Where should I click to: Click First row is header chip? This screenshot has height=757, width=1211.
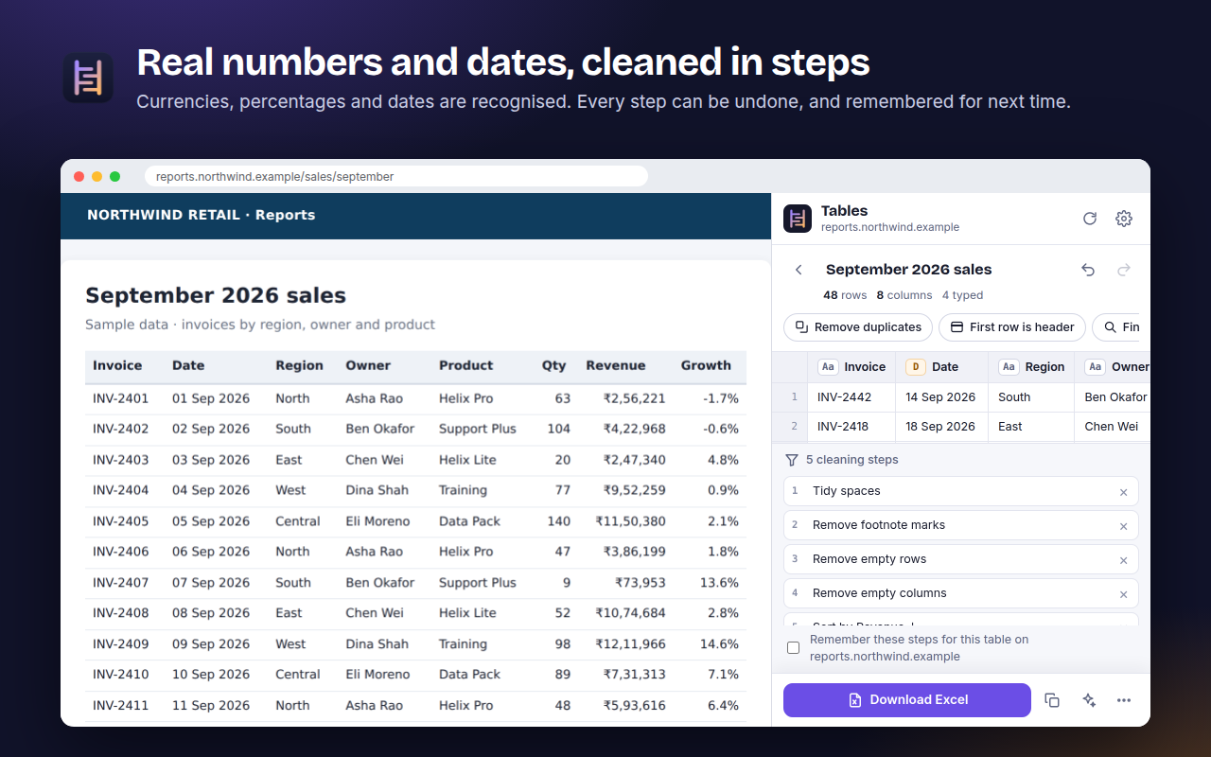coord(1012,327)
